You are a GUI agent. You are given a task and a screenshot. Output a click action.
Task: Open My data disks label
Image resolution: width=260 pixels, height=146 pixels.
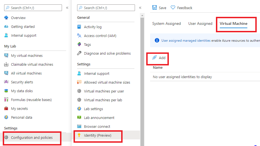pos(22,91)
